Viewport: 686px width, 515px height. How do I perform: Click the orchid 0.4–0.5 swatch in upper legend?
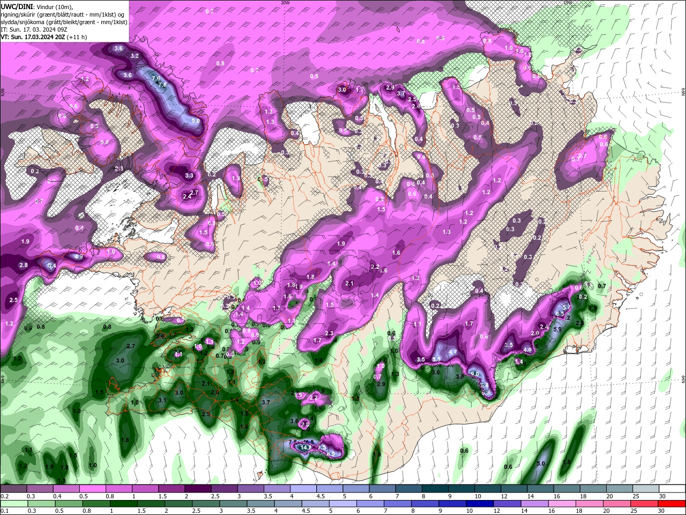tap(66, 489)
